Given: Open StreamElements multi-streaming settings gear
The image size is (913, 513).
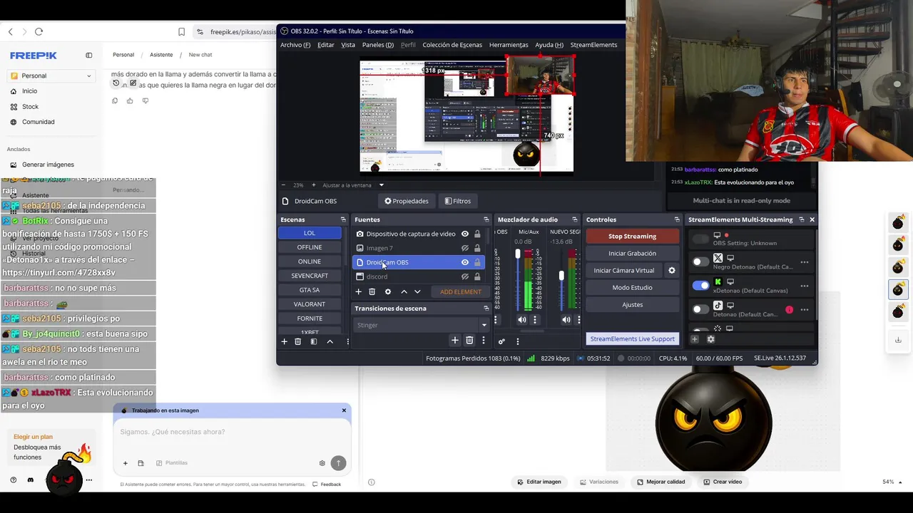Looking at the screenshot, I should coord(710,339).
